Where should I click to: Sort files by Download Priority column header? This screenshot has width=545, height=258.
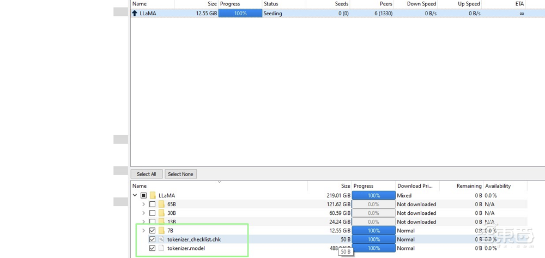point(416,186)
